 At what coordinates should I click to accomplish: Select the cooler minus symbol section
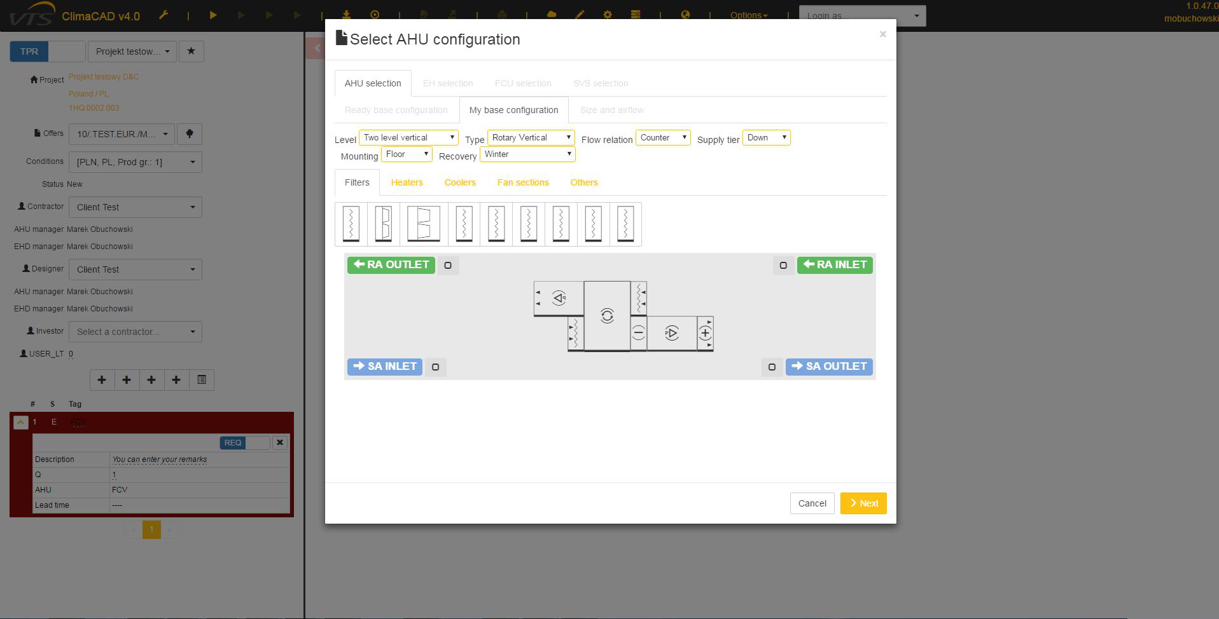coord(638,333)
